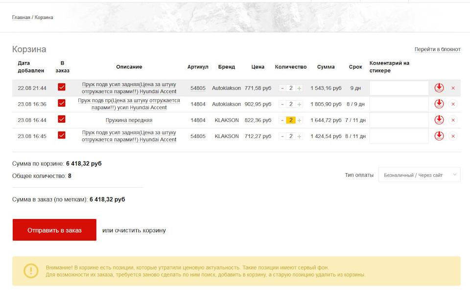Click очистить корзину link
Screen dimensions: 470x291
pyautogui.click(x=141, y=230)
